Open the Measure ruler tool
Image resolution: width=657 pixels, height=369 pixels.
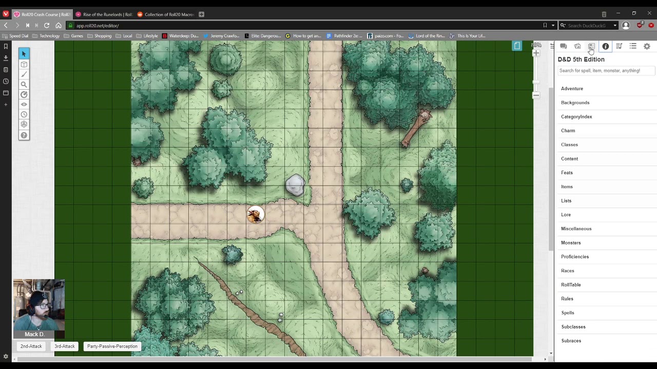pos(24,94)
